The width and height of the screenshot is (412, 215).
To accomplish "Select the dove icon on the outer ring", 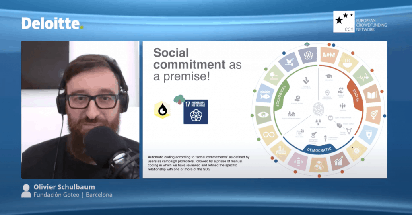I will point(288,61).
